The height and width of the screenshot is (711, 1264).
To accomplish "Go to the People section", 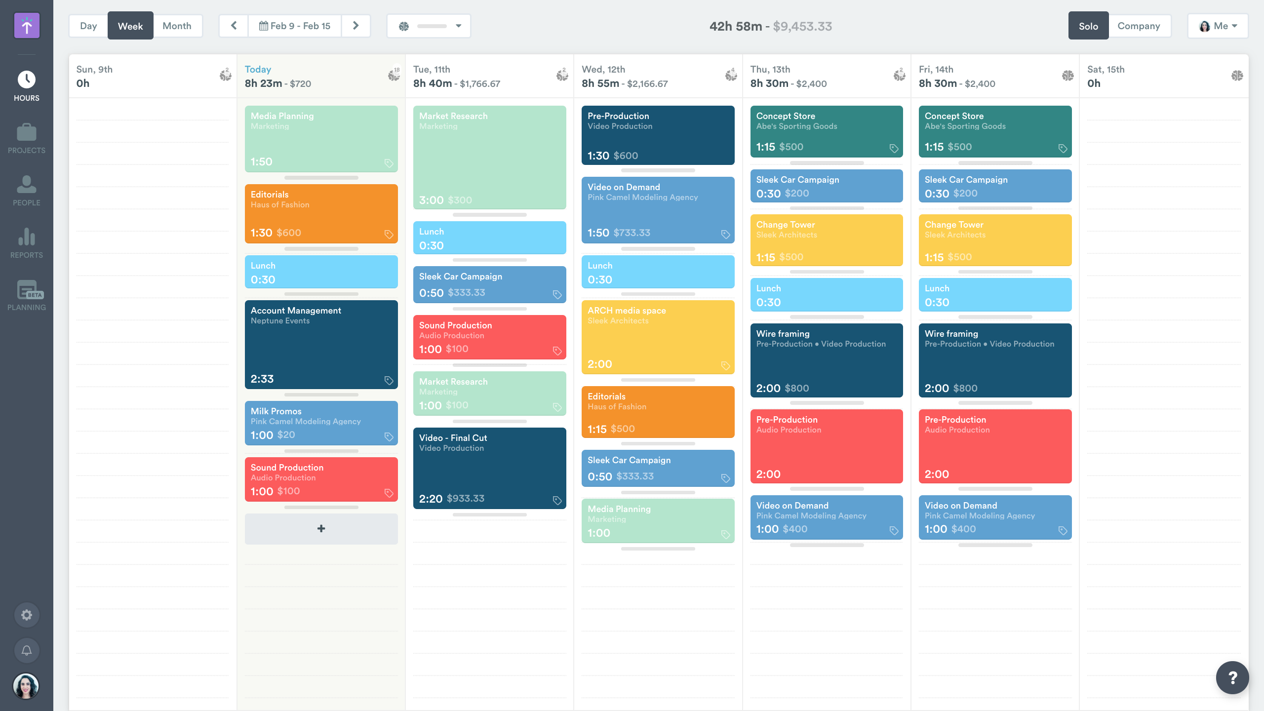I will coord(27,191).
